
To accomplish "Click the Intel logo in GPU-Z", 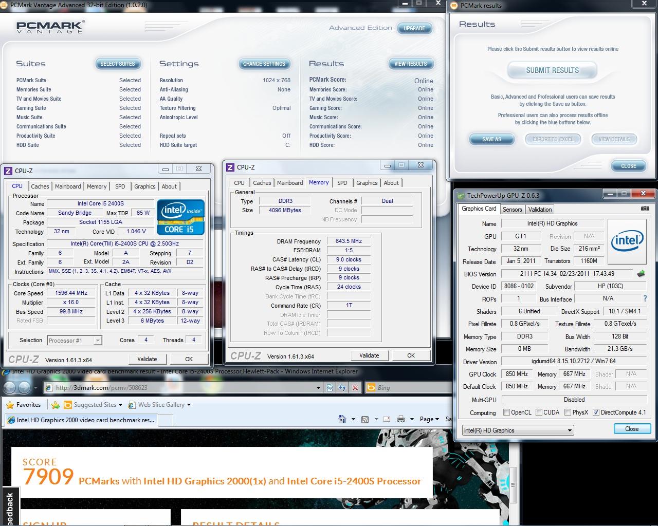I will pos(627,241).
